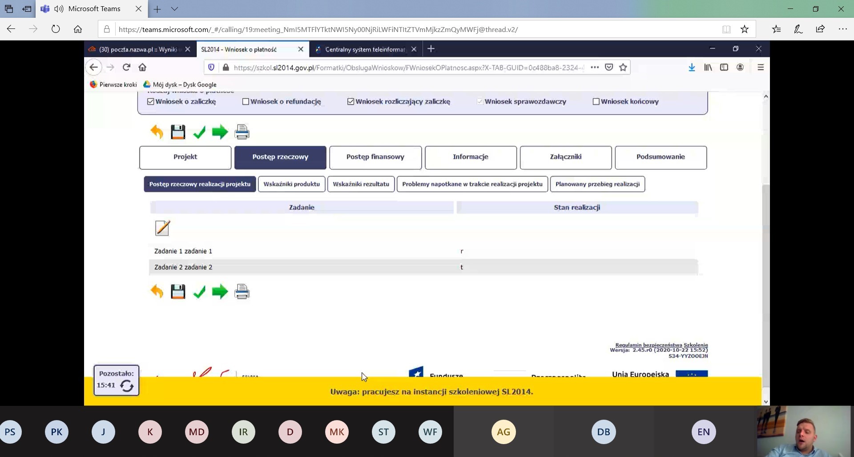Click the lower green checkmark validate icon
The width and height of the screenshot is (854, 457).
pos(199,292)
